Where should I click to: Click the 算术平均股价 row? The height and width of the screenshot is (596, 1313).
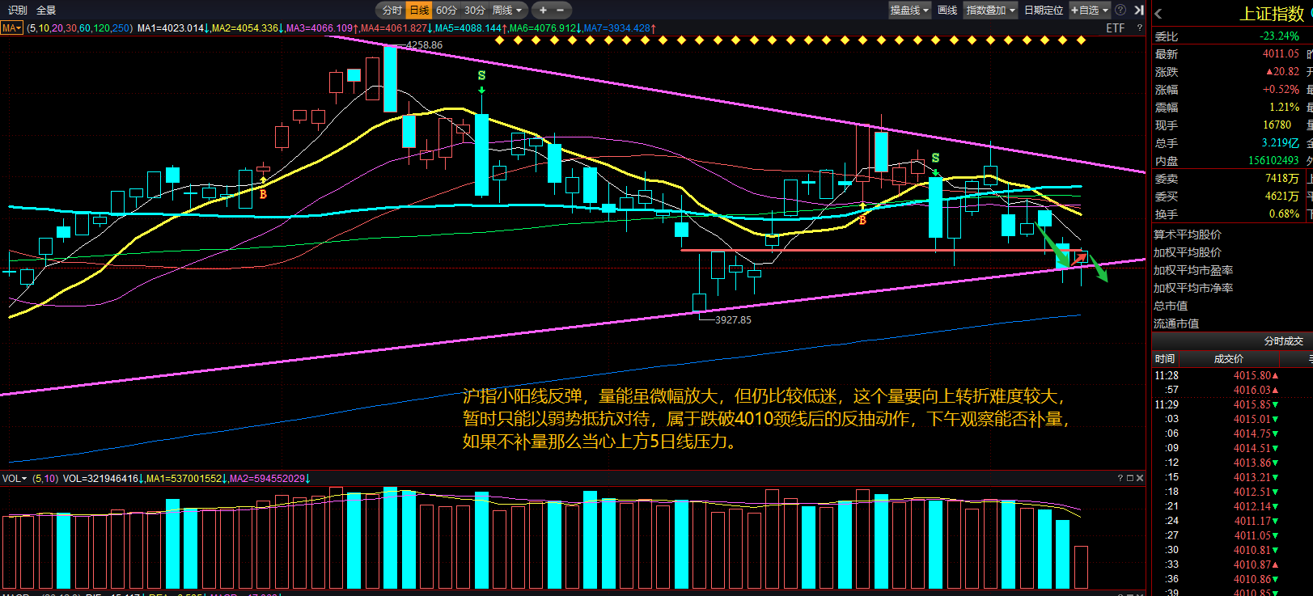1231,235
